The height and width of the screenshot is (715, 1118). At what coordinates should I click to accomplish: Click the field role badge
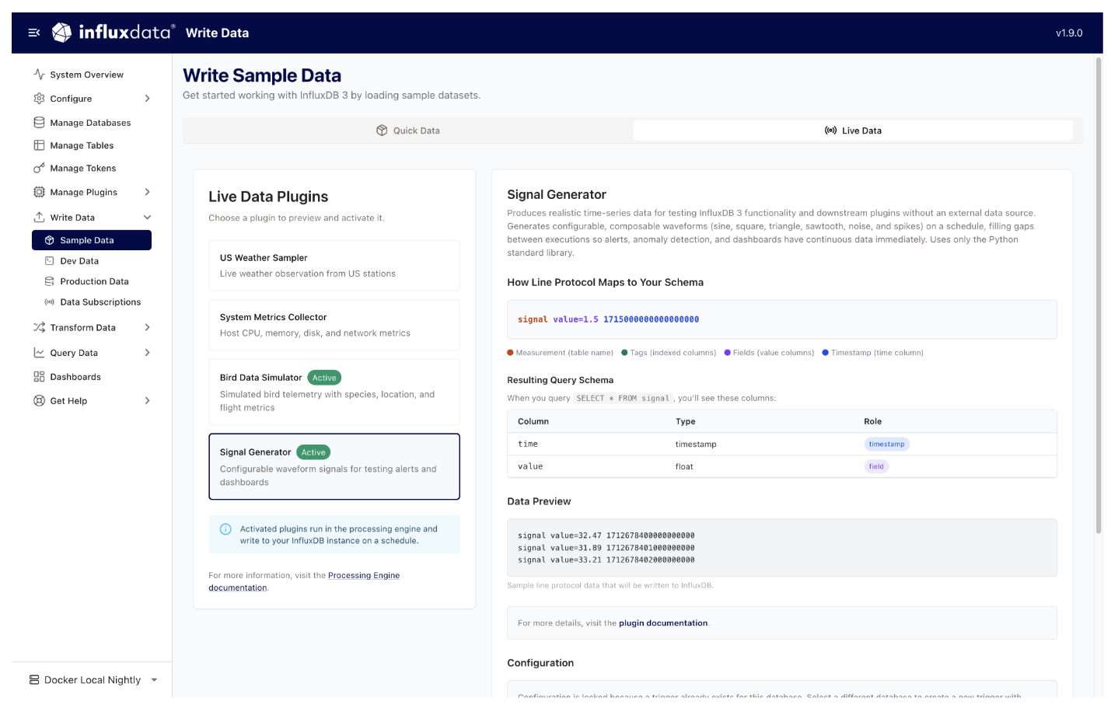(876, 466)
